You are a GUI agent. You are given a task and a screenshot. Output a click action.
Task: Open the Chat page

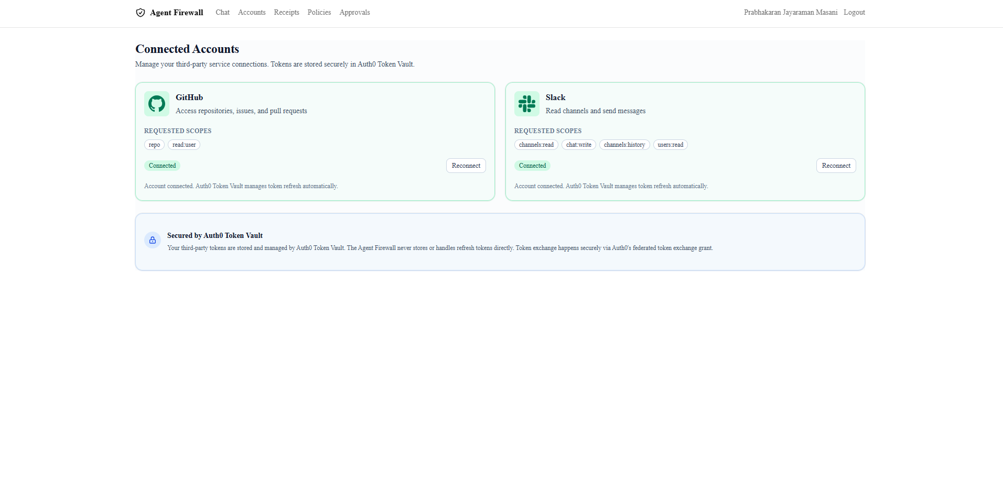pyautogui.click(x=223, y=13)
